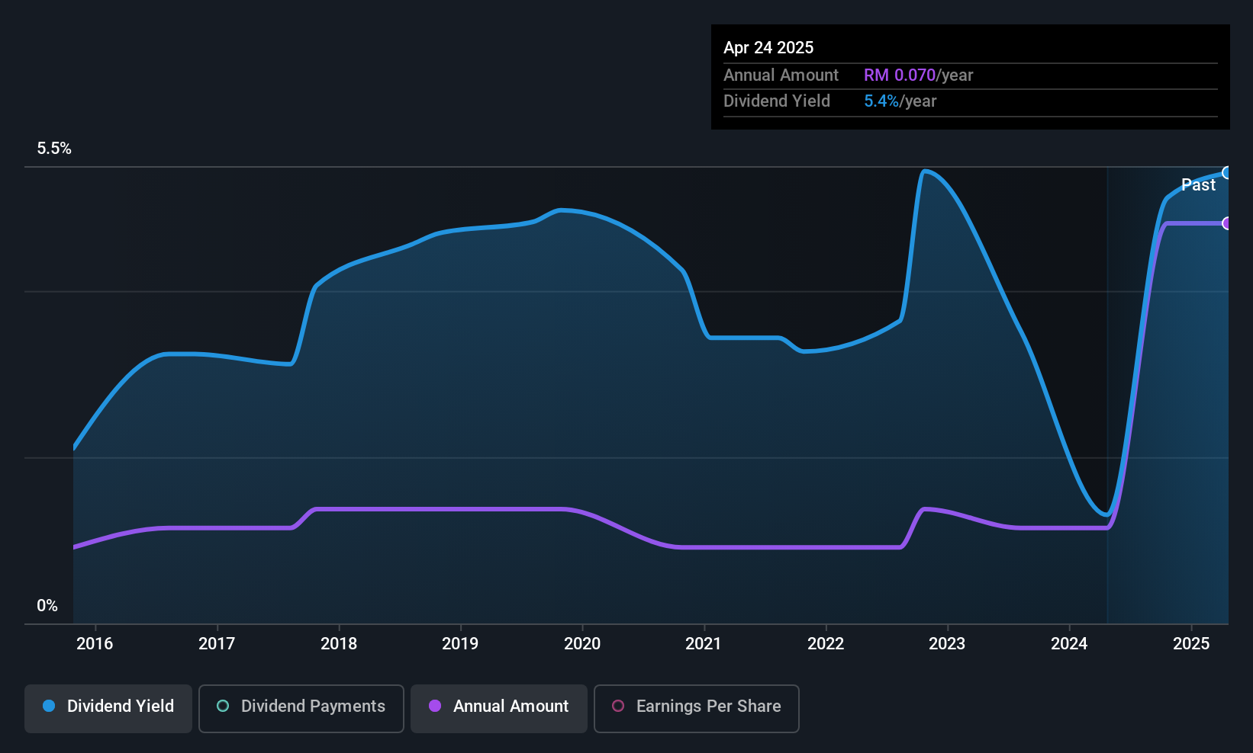1253x753 pixels.
Task: Click the purple annual amount endpoint marker
Action: pyautogui.click(x=1226, y=223)
